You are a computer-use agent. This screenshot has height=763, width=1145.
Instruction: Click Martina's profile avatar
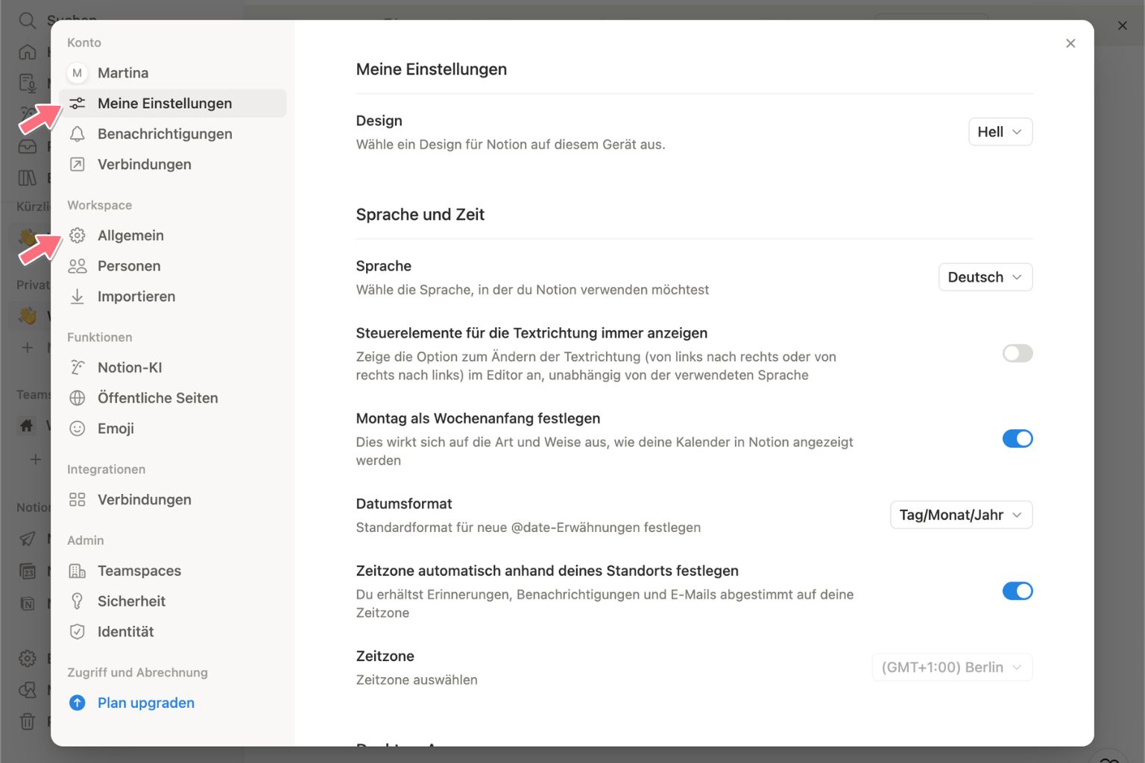(77, 72)
